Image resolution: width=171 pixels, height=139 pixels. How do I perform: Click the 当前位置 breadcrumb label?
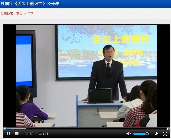point(7,14)
